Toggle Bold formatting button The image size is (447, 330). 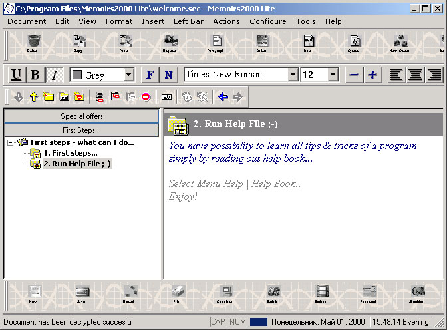click(x=35, y=75)
